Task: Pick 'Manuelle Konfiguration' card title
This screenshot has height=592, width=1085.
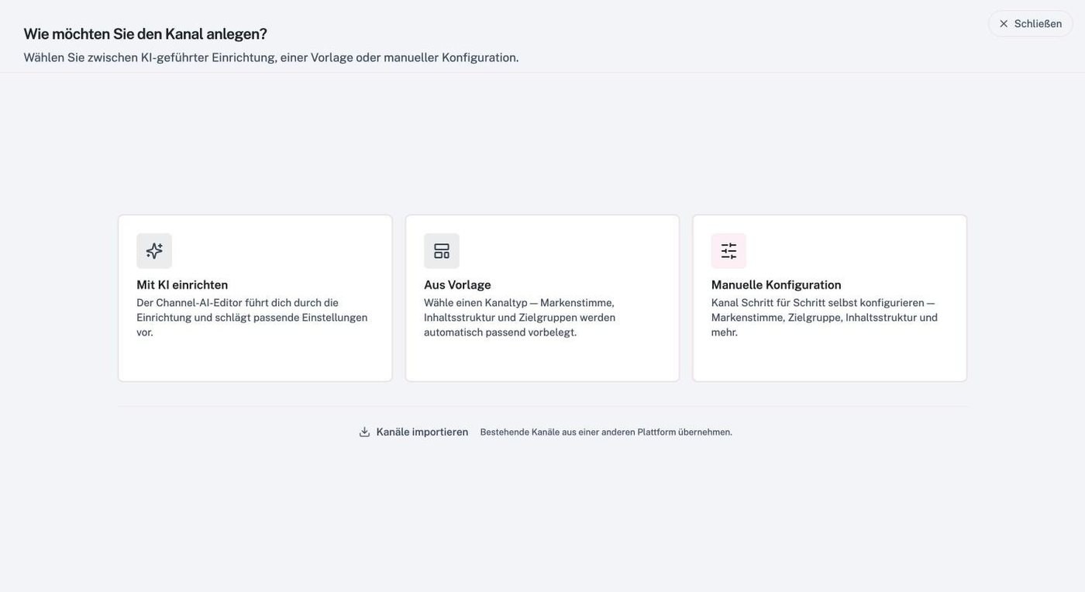Action: click(x=777, y=284)
